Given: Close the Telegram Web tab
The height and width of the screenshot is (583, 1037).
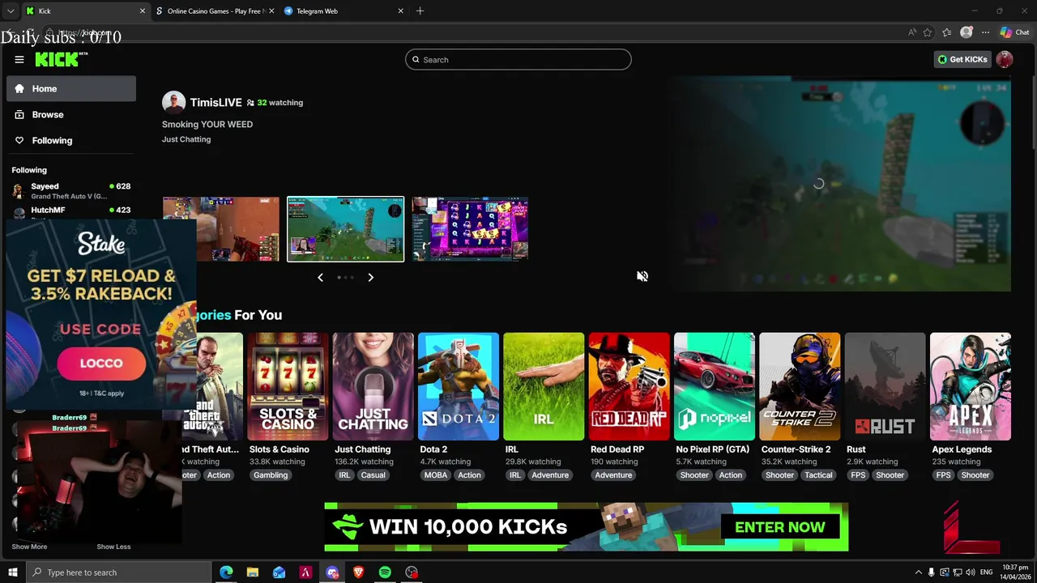Looking at the screenshot, I should click(400, 11).
